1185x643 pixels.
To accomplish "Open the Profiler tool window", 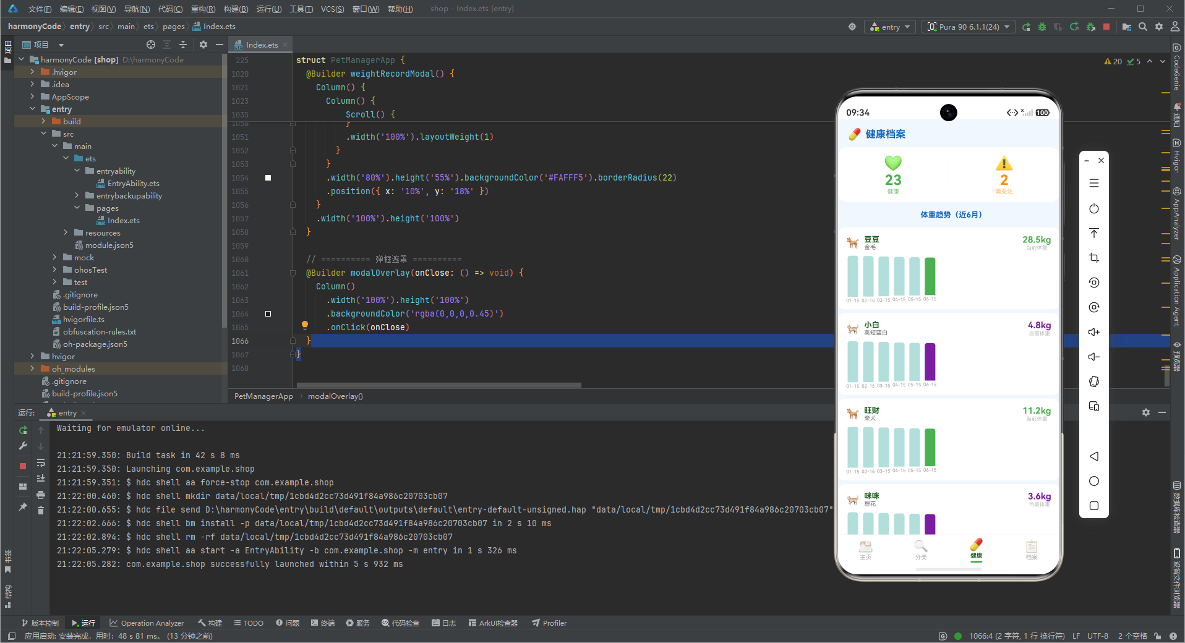I will click(x=549, y=623).
